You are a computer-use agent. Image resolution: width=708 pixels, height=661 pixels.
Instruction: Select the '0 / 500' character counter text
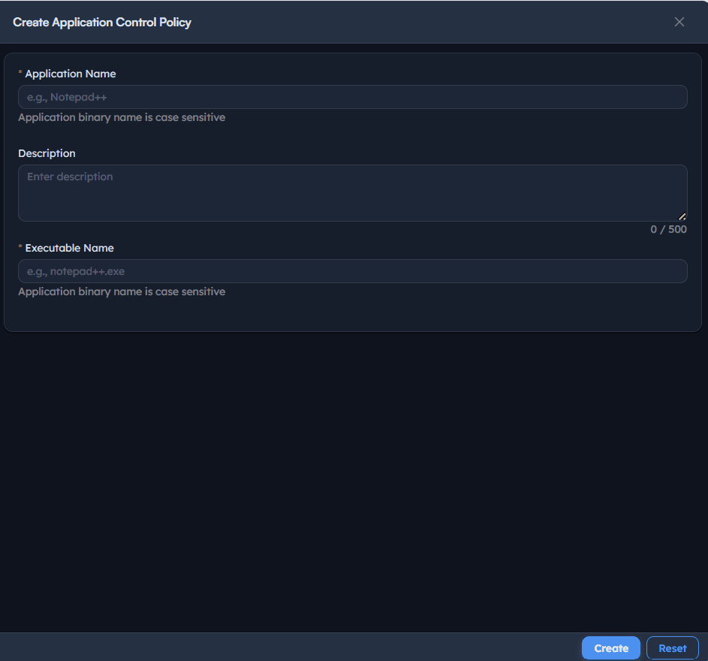[668, 229]
